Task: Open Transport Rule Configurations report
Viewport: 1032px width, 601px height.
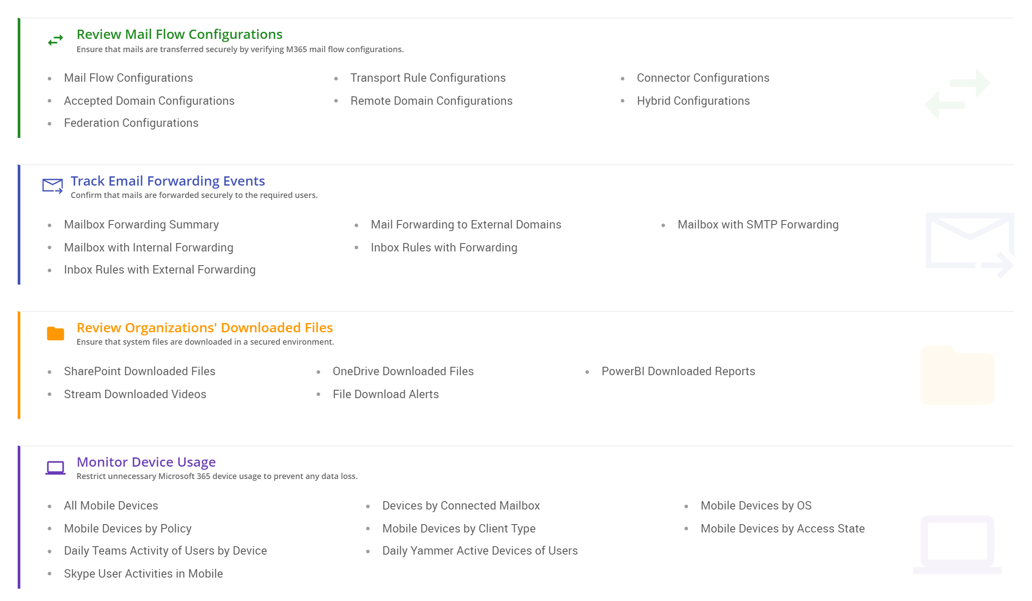Action: (428, 78)
